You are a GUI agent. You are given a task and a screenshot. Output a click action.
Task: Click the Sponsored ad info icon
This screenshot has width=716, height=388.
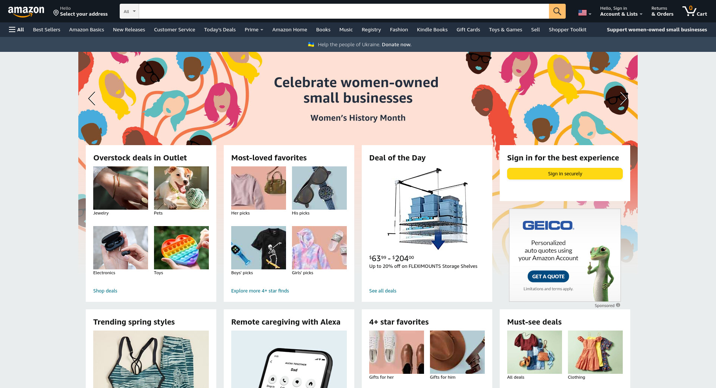point(618,305)
